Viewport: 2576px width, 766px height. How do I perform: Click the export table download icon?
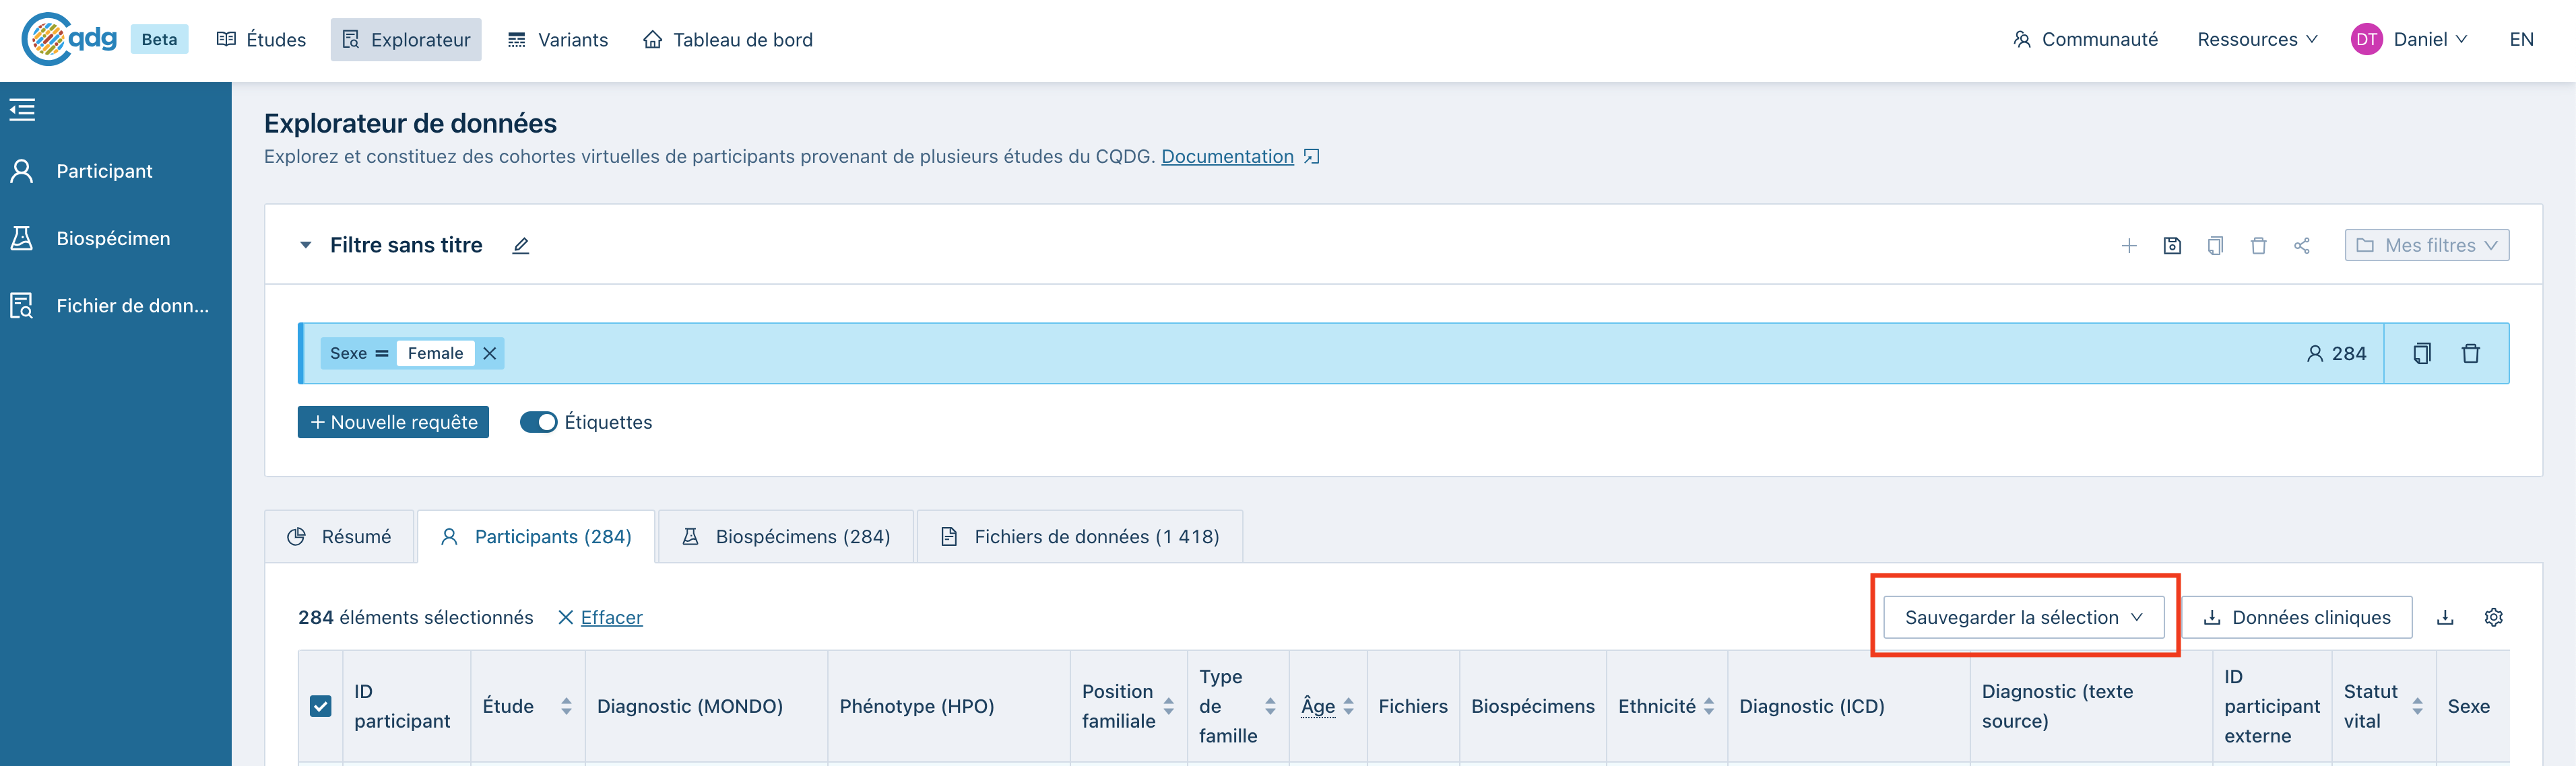(2445, 617)
